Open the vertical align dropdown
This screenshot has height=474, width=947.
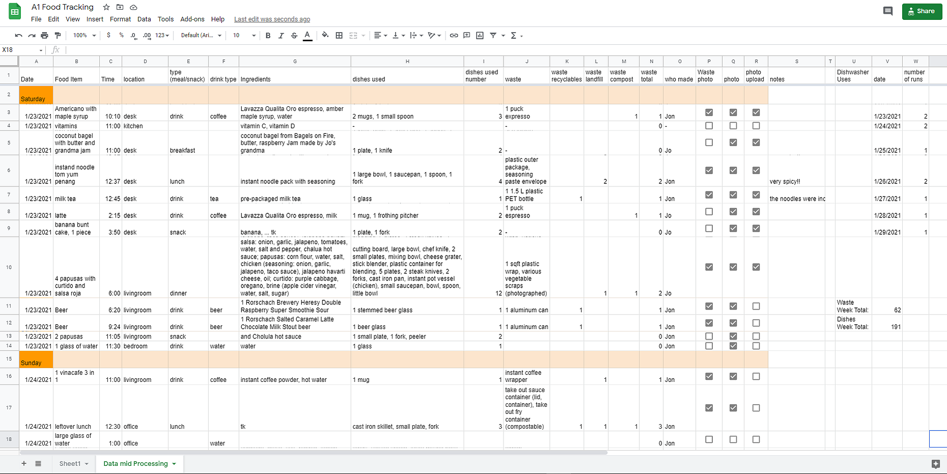(x=399, y=36)
